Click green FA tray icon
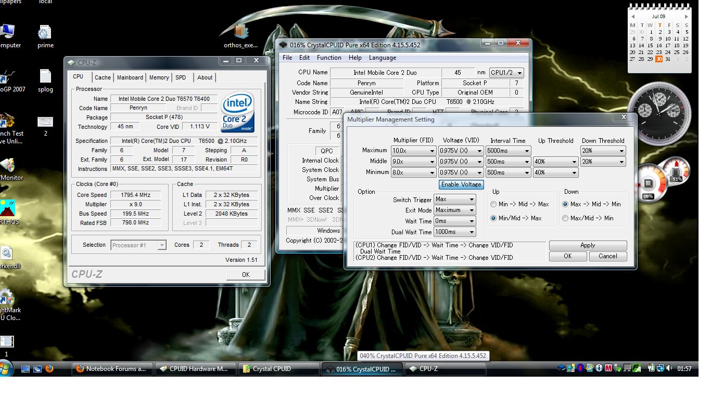Image resolution: width=711 pixels, height=399 pixels. [637, 368]
